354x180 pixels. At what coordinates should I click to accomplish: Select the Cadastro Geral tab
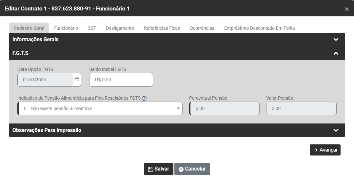tap(29, 28)
